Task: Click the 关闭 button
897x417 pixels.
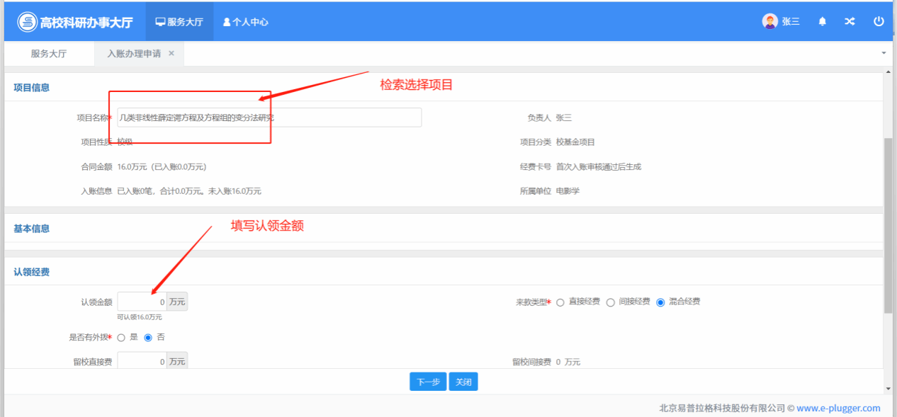Action: [463, 382]
